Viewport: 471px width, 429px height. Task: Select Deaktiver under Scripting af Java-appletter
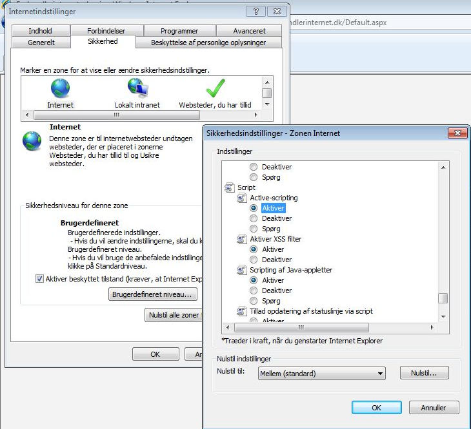pos(254,291)
